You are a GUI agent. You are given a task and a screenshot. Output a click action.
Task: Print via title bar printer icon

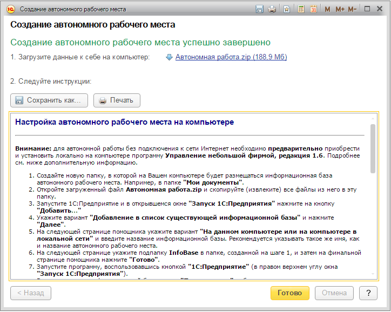[x=272, y=10]
